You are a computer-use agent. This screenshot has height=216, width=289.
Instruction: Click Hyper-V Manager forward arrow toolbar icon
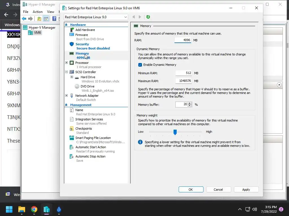(30, 19)
